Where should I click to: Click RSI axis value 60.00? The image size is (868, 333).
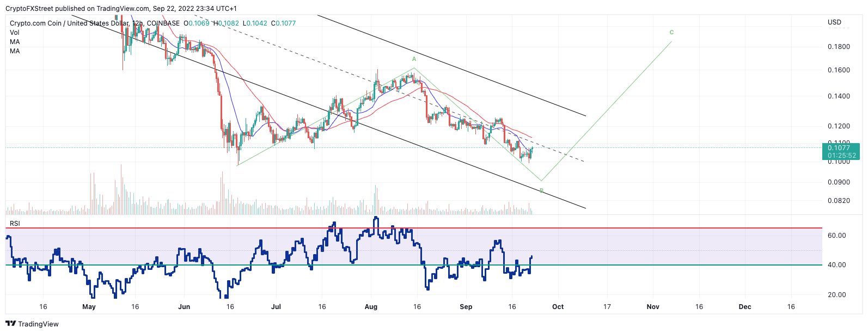[x=837, y=236]
